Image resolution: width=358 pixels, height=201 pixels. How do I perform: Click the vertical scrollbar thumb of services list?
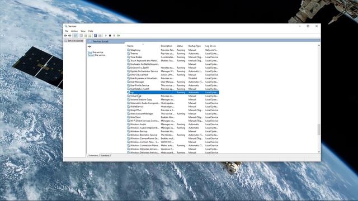[319, 130]
